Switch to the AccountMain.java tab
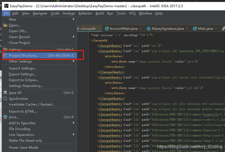225x152 pixels. click(124, 29)
